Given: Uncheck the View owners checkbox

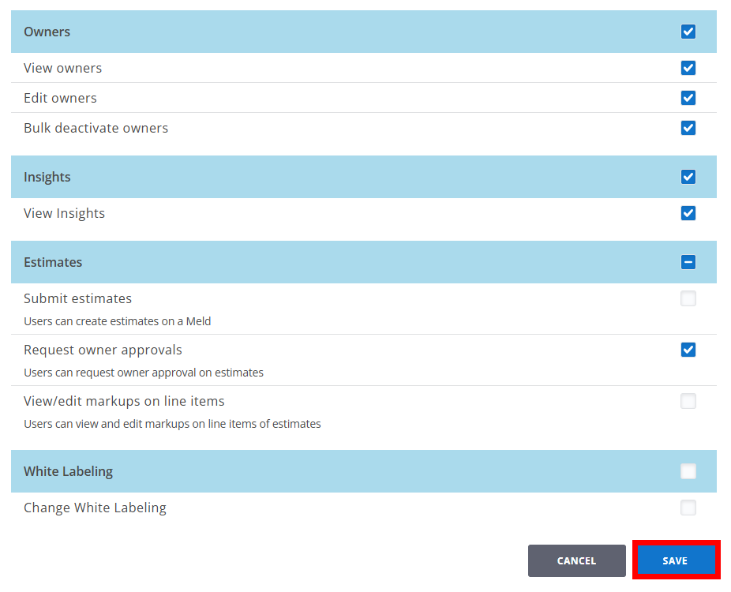Looking at the screenshot, I should pyautogui.click(x=688, y=68).
